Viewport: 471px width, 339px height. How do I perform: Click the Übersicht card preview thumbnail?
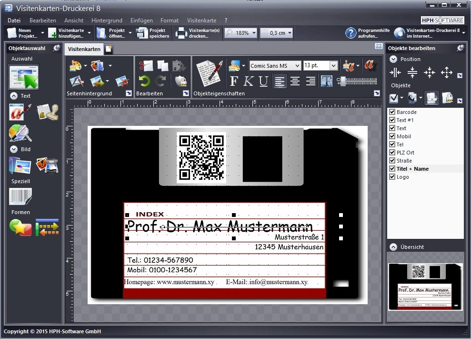(425, 287)
